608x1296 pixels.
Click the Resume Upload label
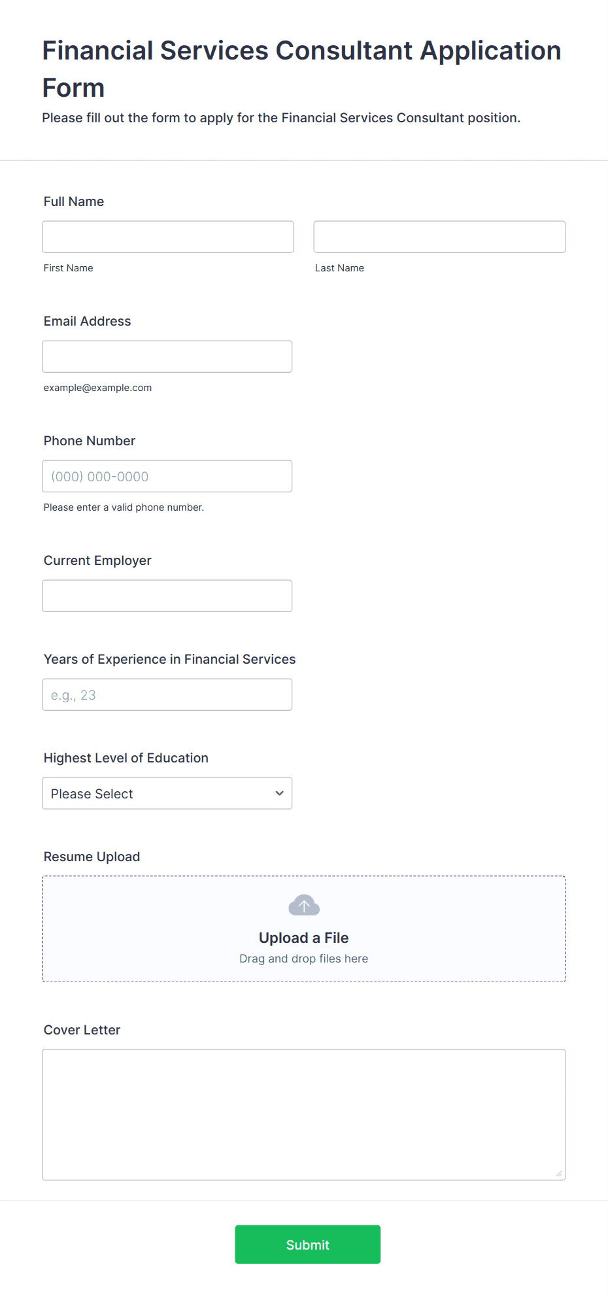[92, 857]
